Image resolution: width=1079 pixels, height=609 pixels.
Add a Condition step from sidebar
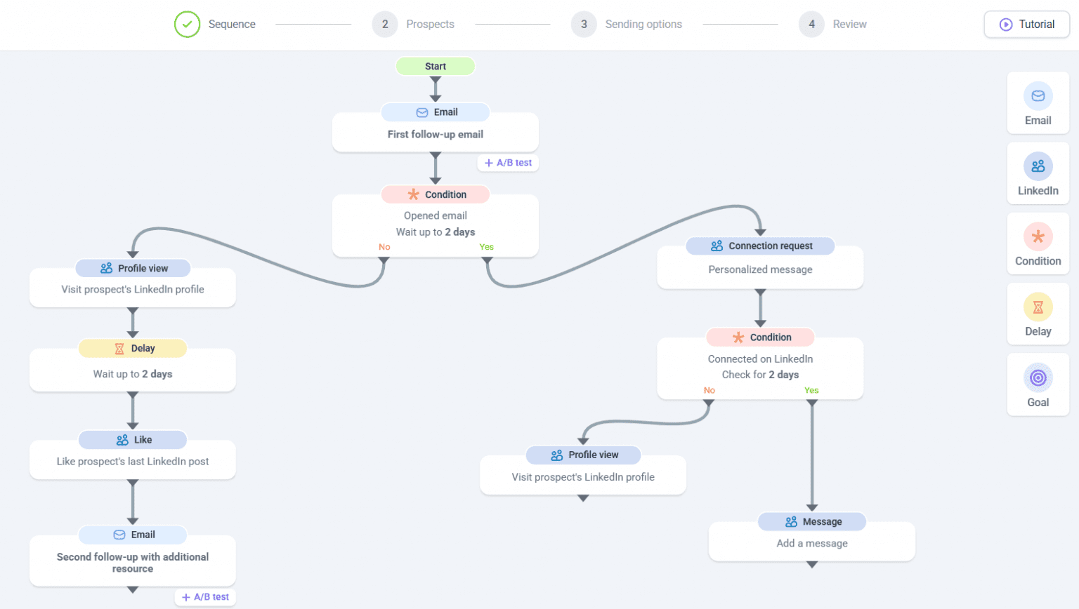[1038, 243]
